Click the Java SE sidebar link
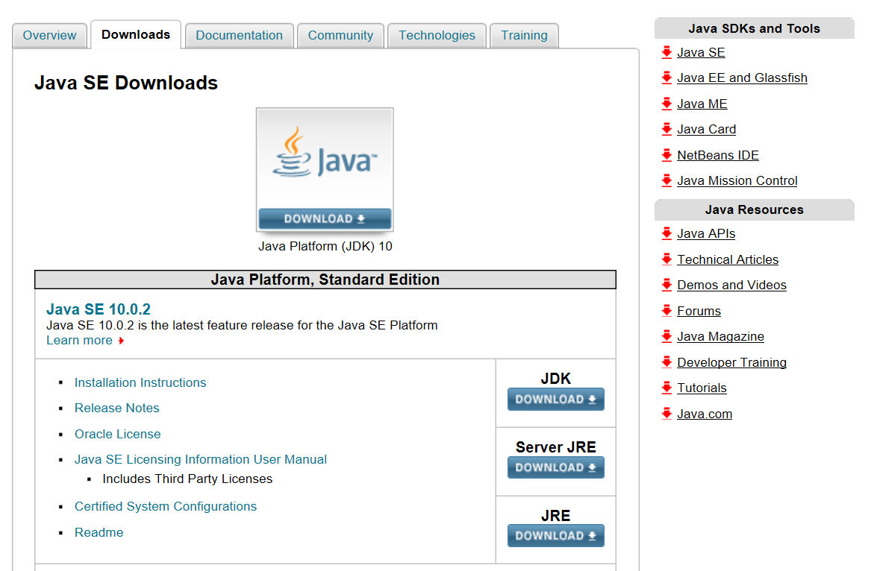The width and height of the screenshot is (874, 571). point(701,53)
